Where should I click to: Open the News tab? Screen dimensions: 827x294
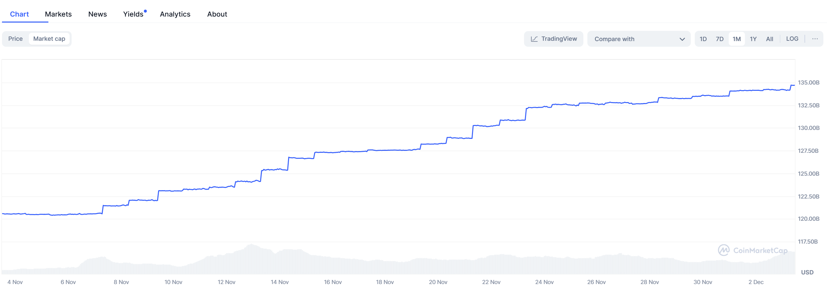[x=97, y=14]
